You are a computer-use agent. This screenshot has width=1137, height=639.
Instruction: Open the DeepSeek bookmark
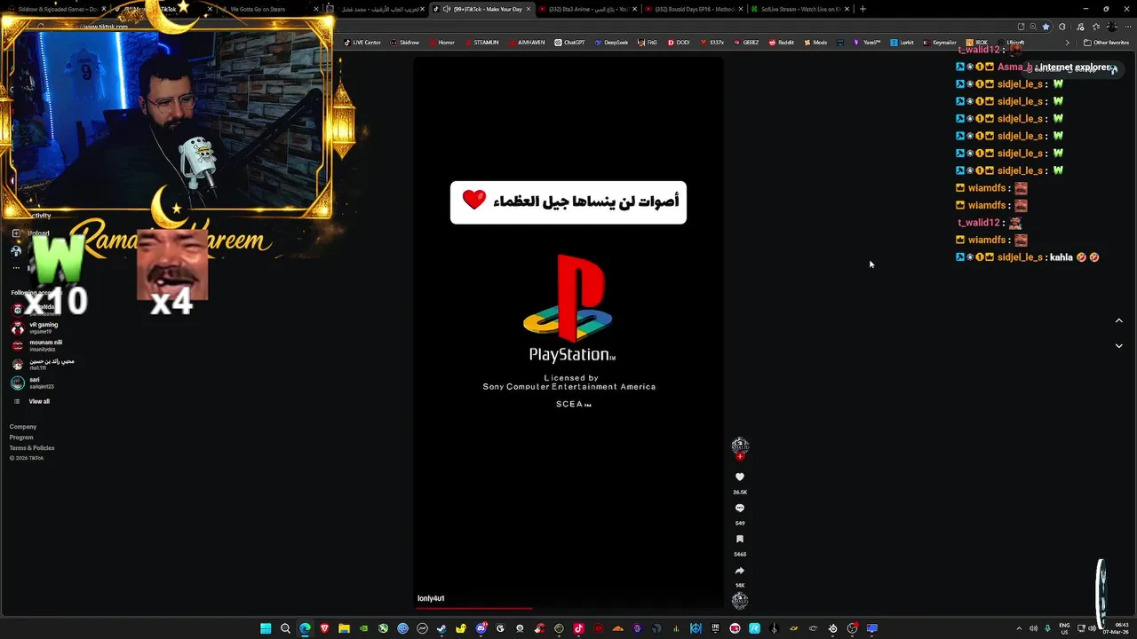click(x=611, y=43)
